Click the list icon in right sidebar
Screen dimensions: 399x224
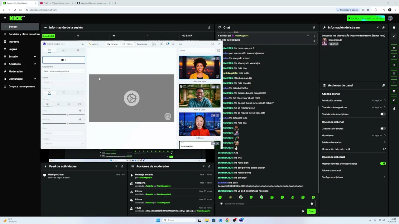394,65
